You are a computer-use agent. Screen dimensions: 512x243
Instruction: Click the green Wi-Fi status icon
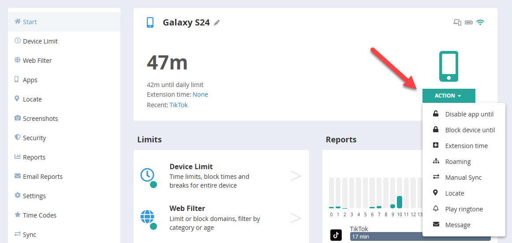(x=480, y=22)
